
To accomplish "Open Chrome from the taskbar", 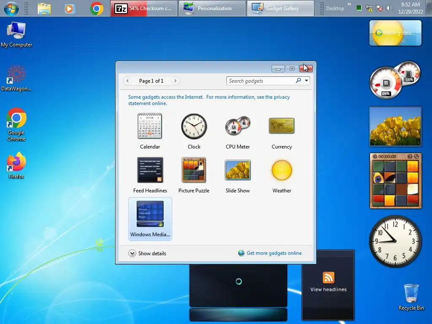I will click(97, 9).
